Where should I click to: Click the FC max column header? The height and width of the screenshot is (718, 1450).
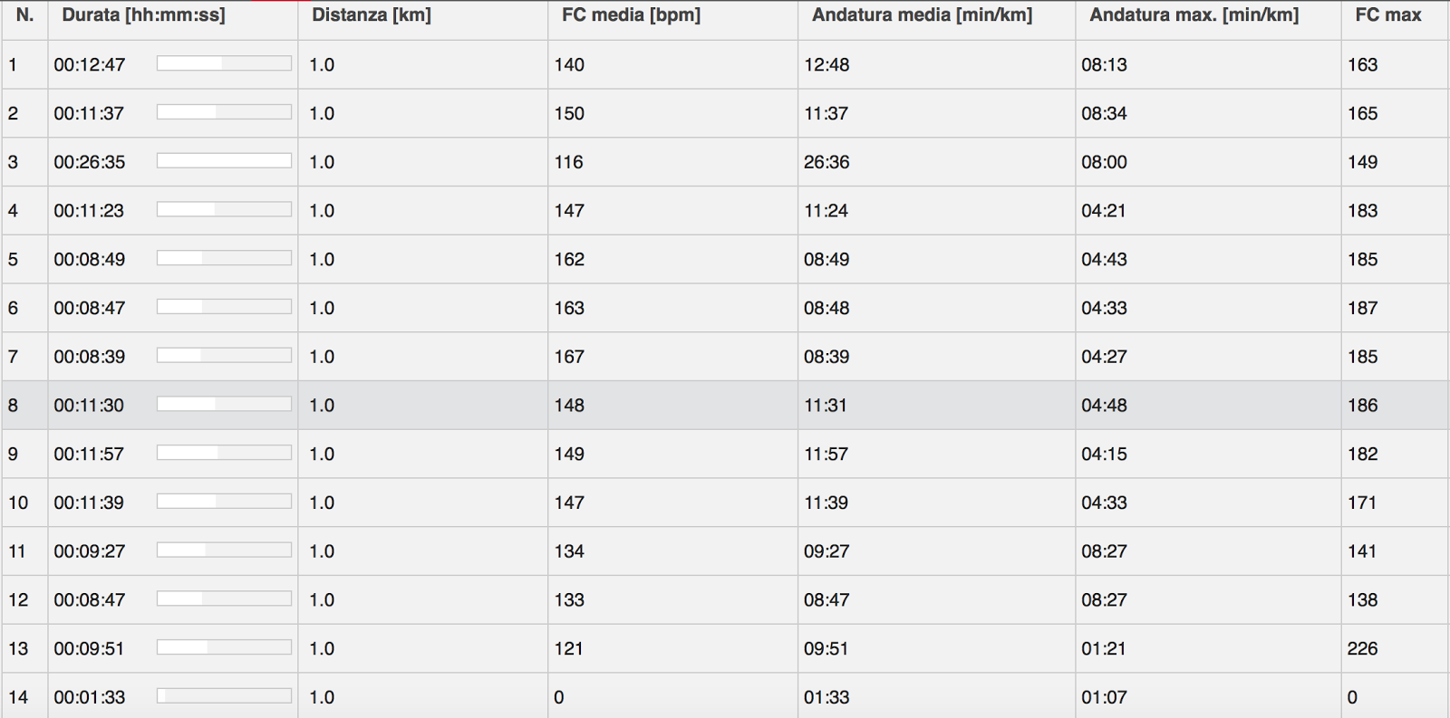(x=1387, y=15)
